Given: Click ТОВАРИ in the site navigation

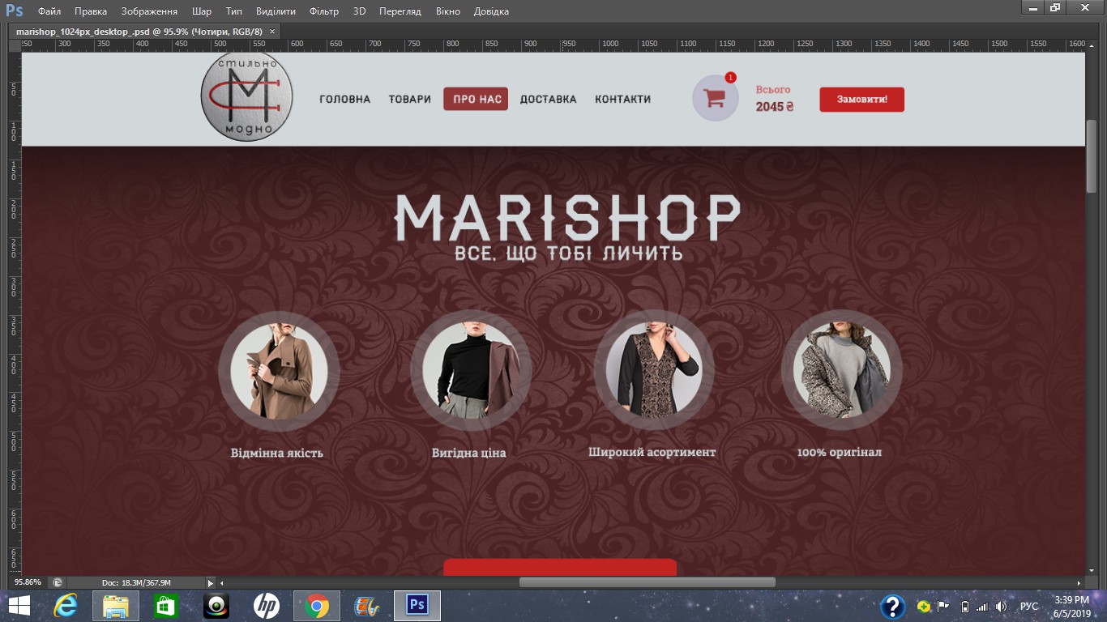Looking at the screenshot, I should coord(410,99).
